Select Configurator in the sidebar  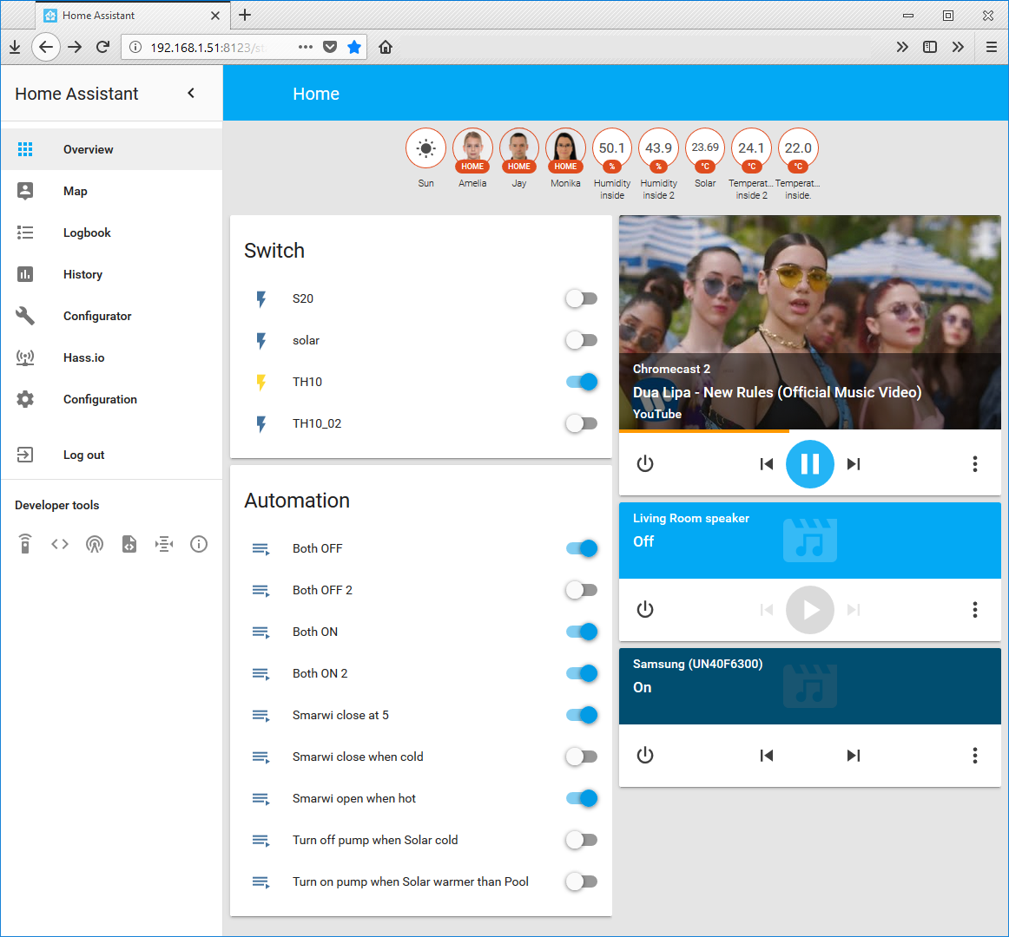pos(112,316)
